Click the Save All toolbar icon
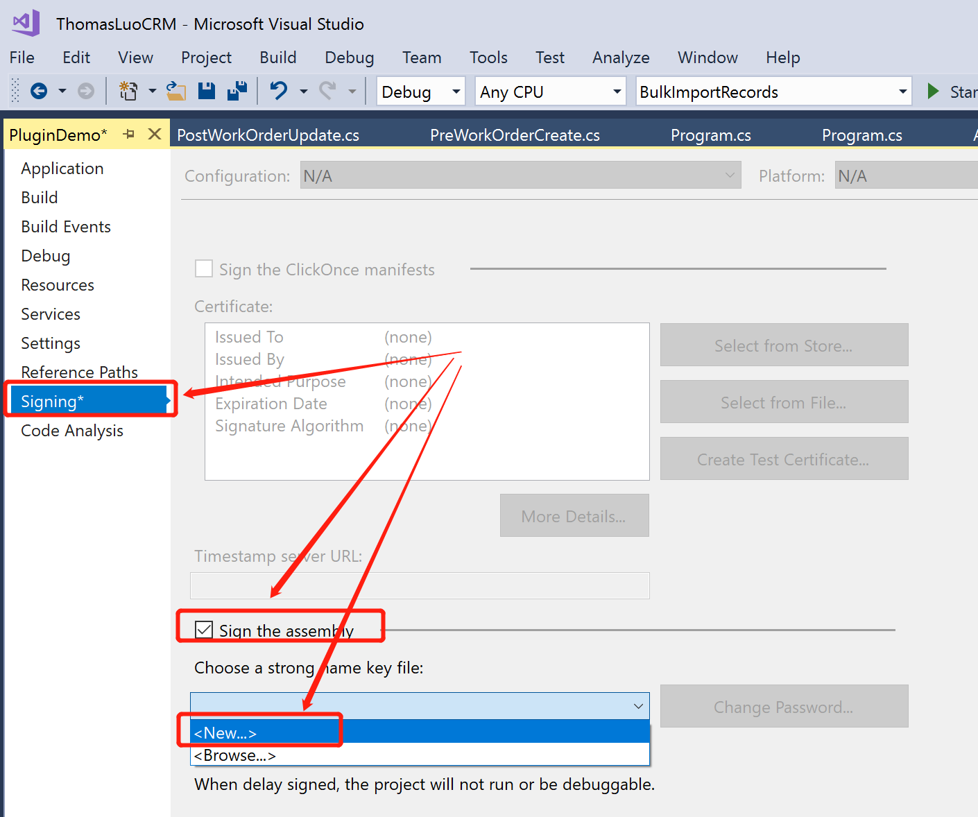This screenshot has height=817, width=978. click(x=237, y=91)
